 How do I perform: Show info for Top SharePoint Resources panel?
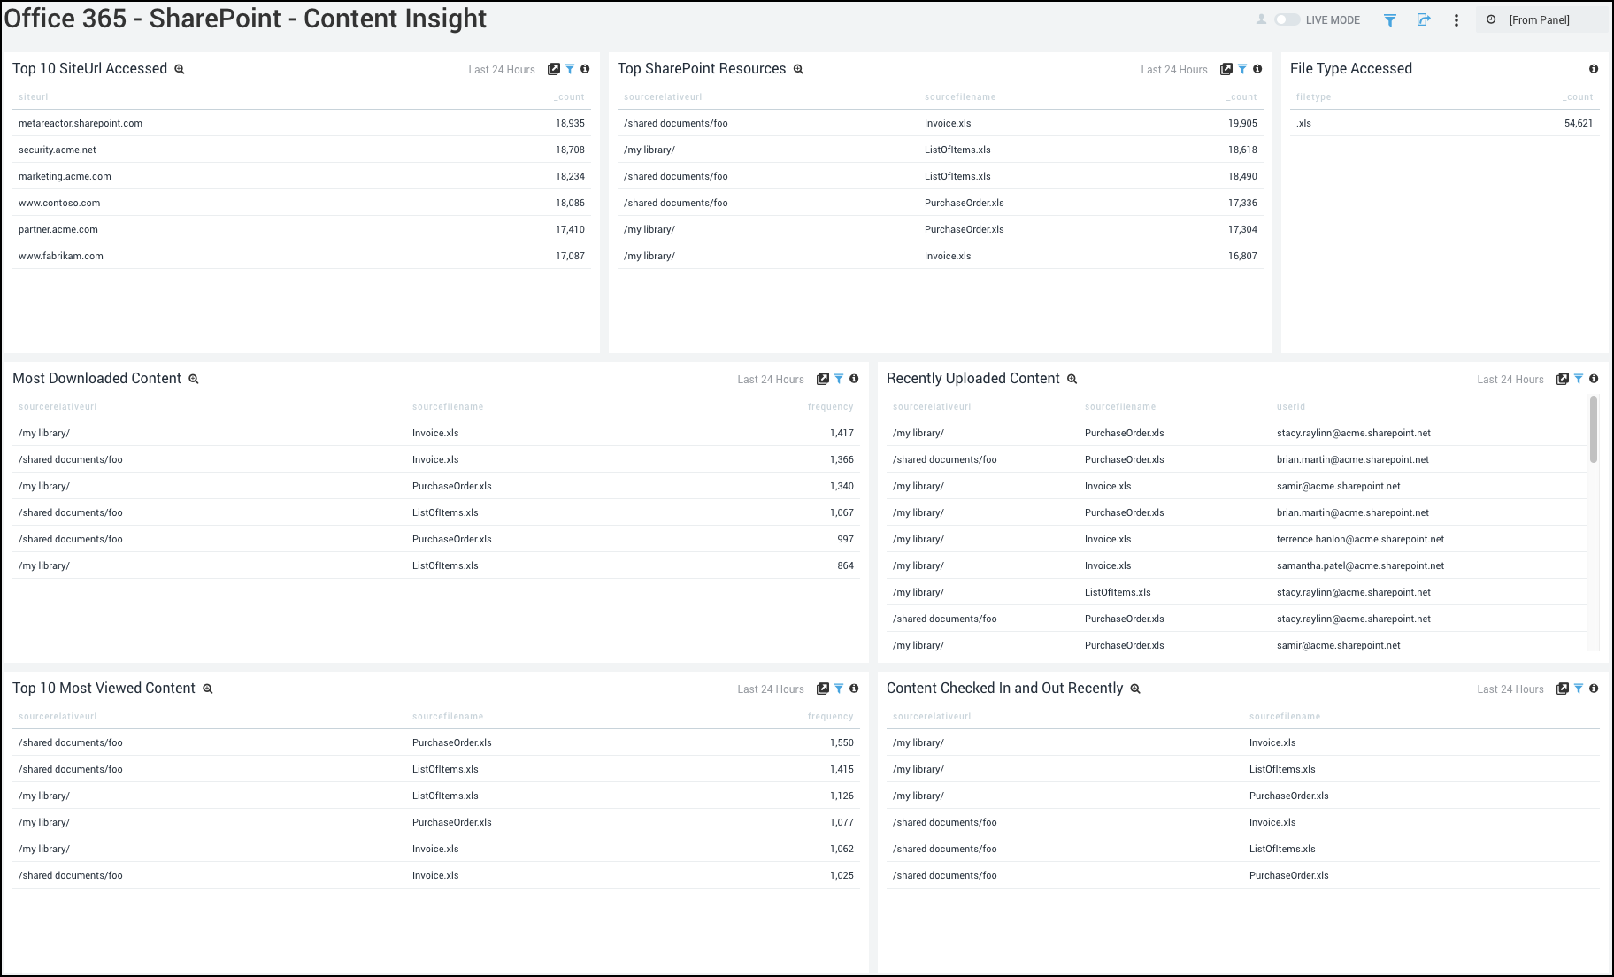click(x=1259, y=68)
